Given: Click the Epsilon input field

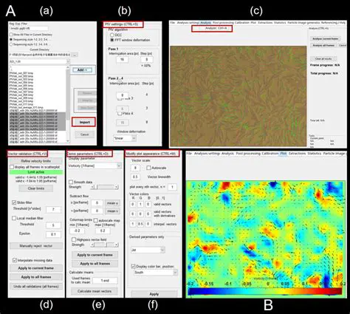Looking at the screenshot, I should click(x=53, y=234).
